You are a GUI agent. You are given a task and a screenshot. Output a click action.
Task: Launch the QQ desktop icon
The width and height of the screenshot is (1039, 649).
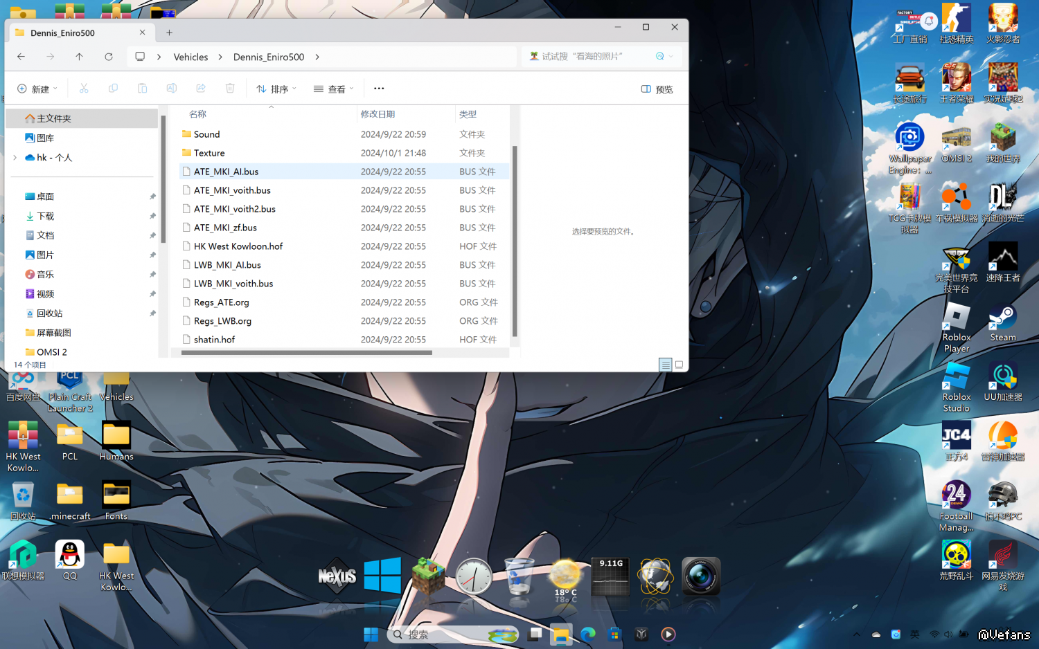69,559
